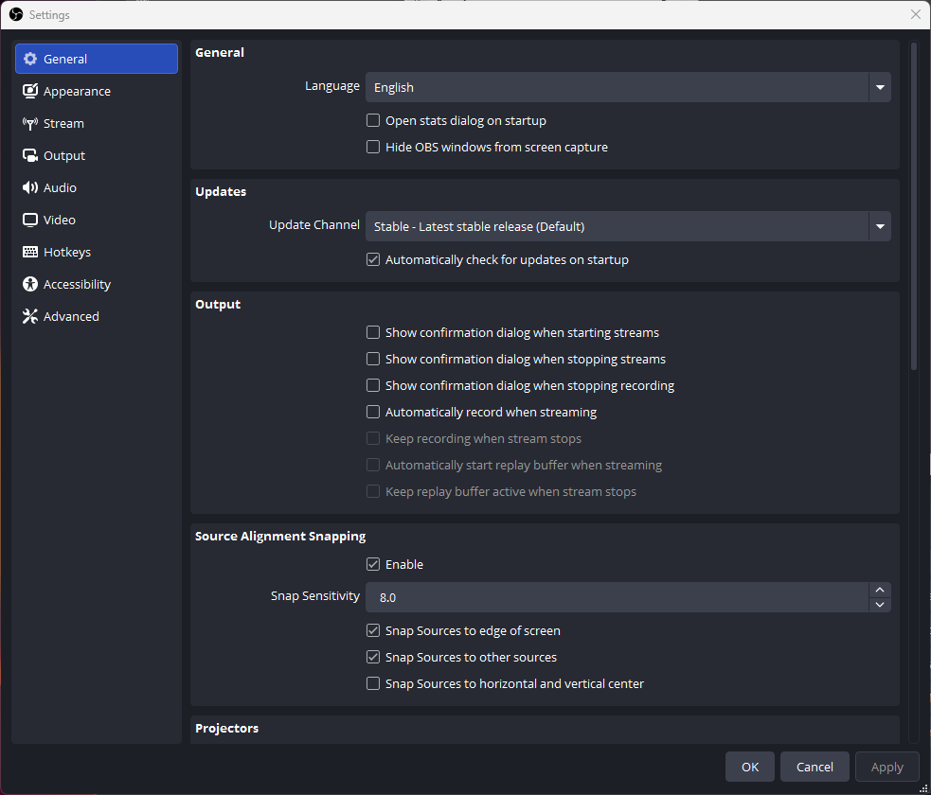Image resolution: width=931 pixels, height=795 pixels.
Task: Select the Hotkeys sidebar entry
Action: [x=67, y=252]
